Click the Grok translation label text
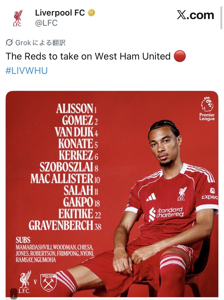The height and width of the screenshot is (300, 224). click(40, 43)
